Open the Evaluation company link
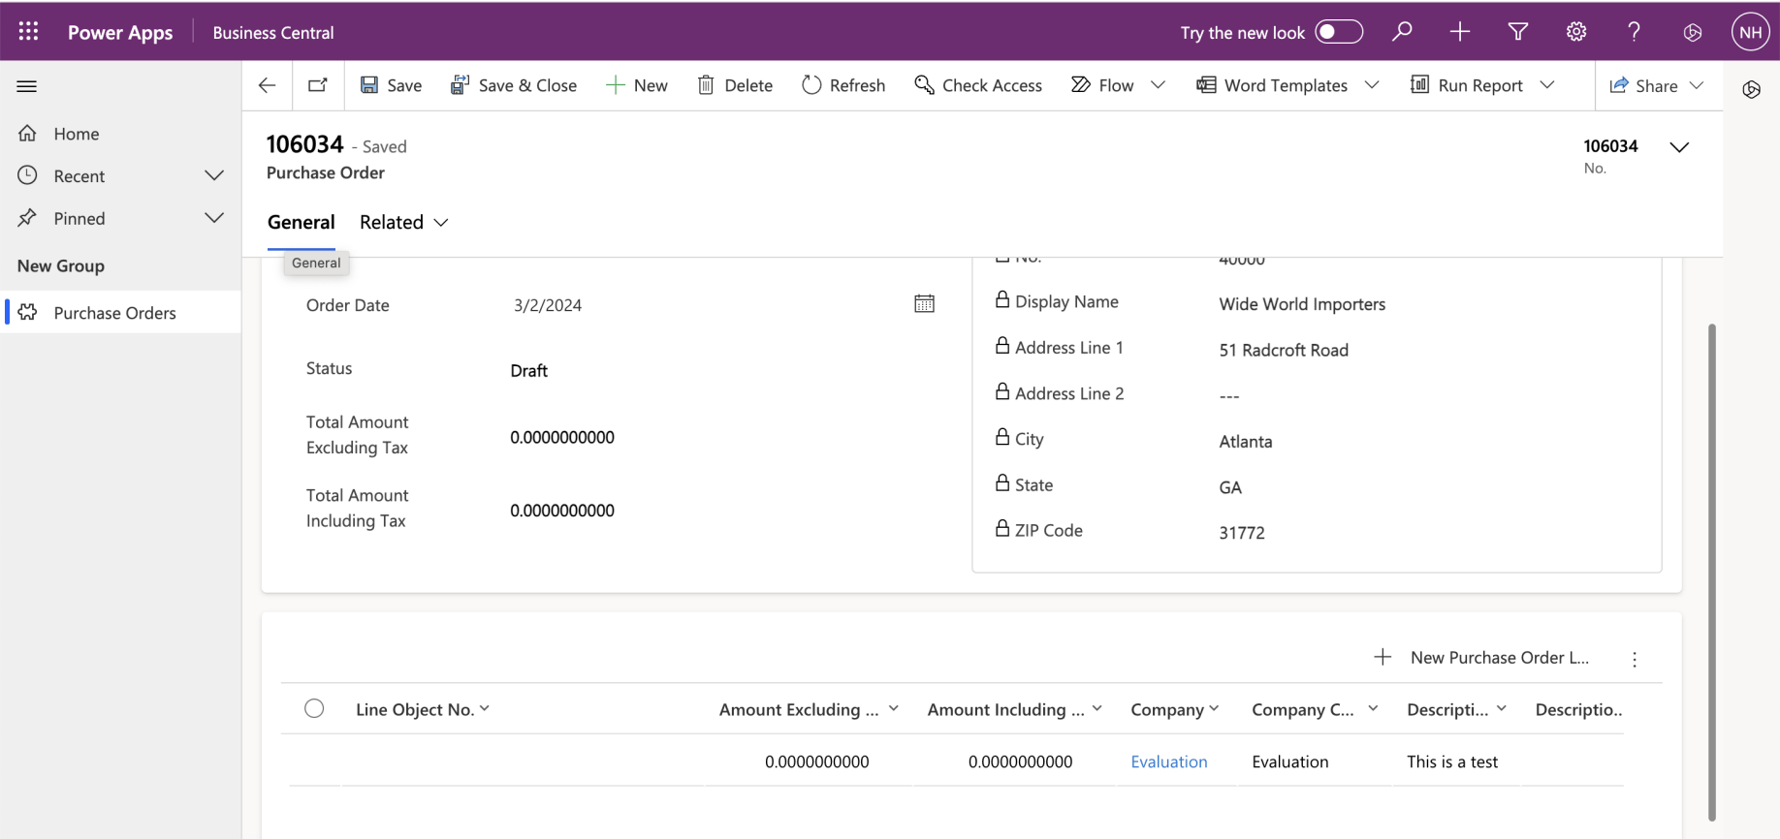 [1168, 761]
